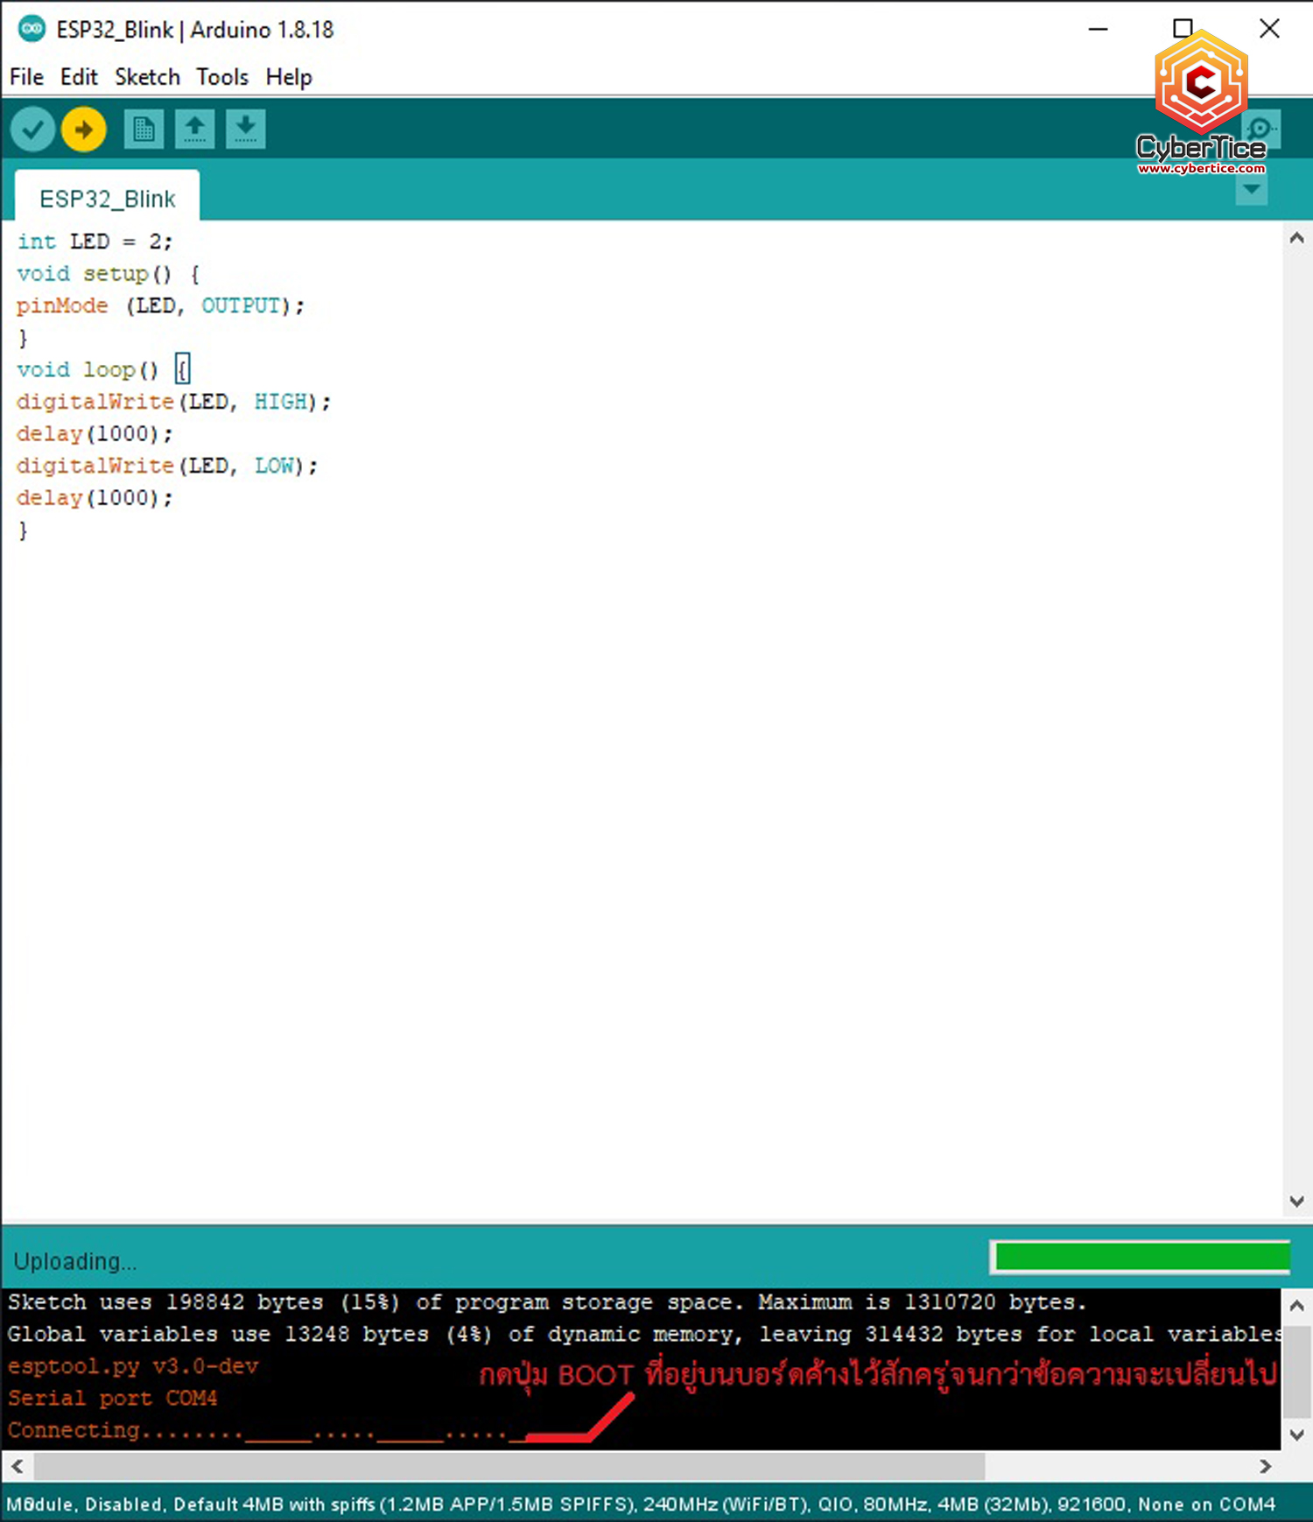Open a sketch using the Open icon
The height and width of the screenshot is (1522, 1313).
194,130
